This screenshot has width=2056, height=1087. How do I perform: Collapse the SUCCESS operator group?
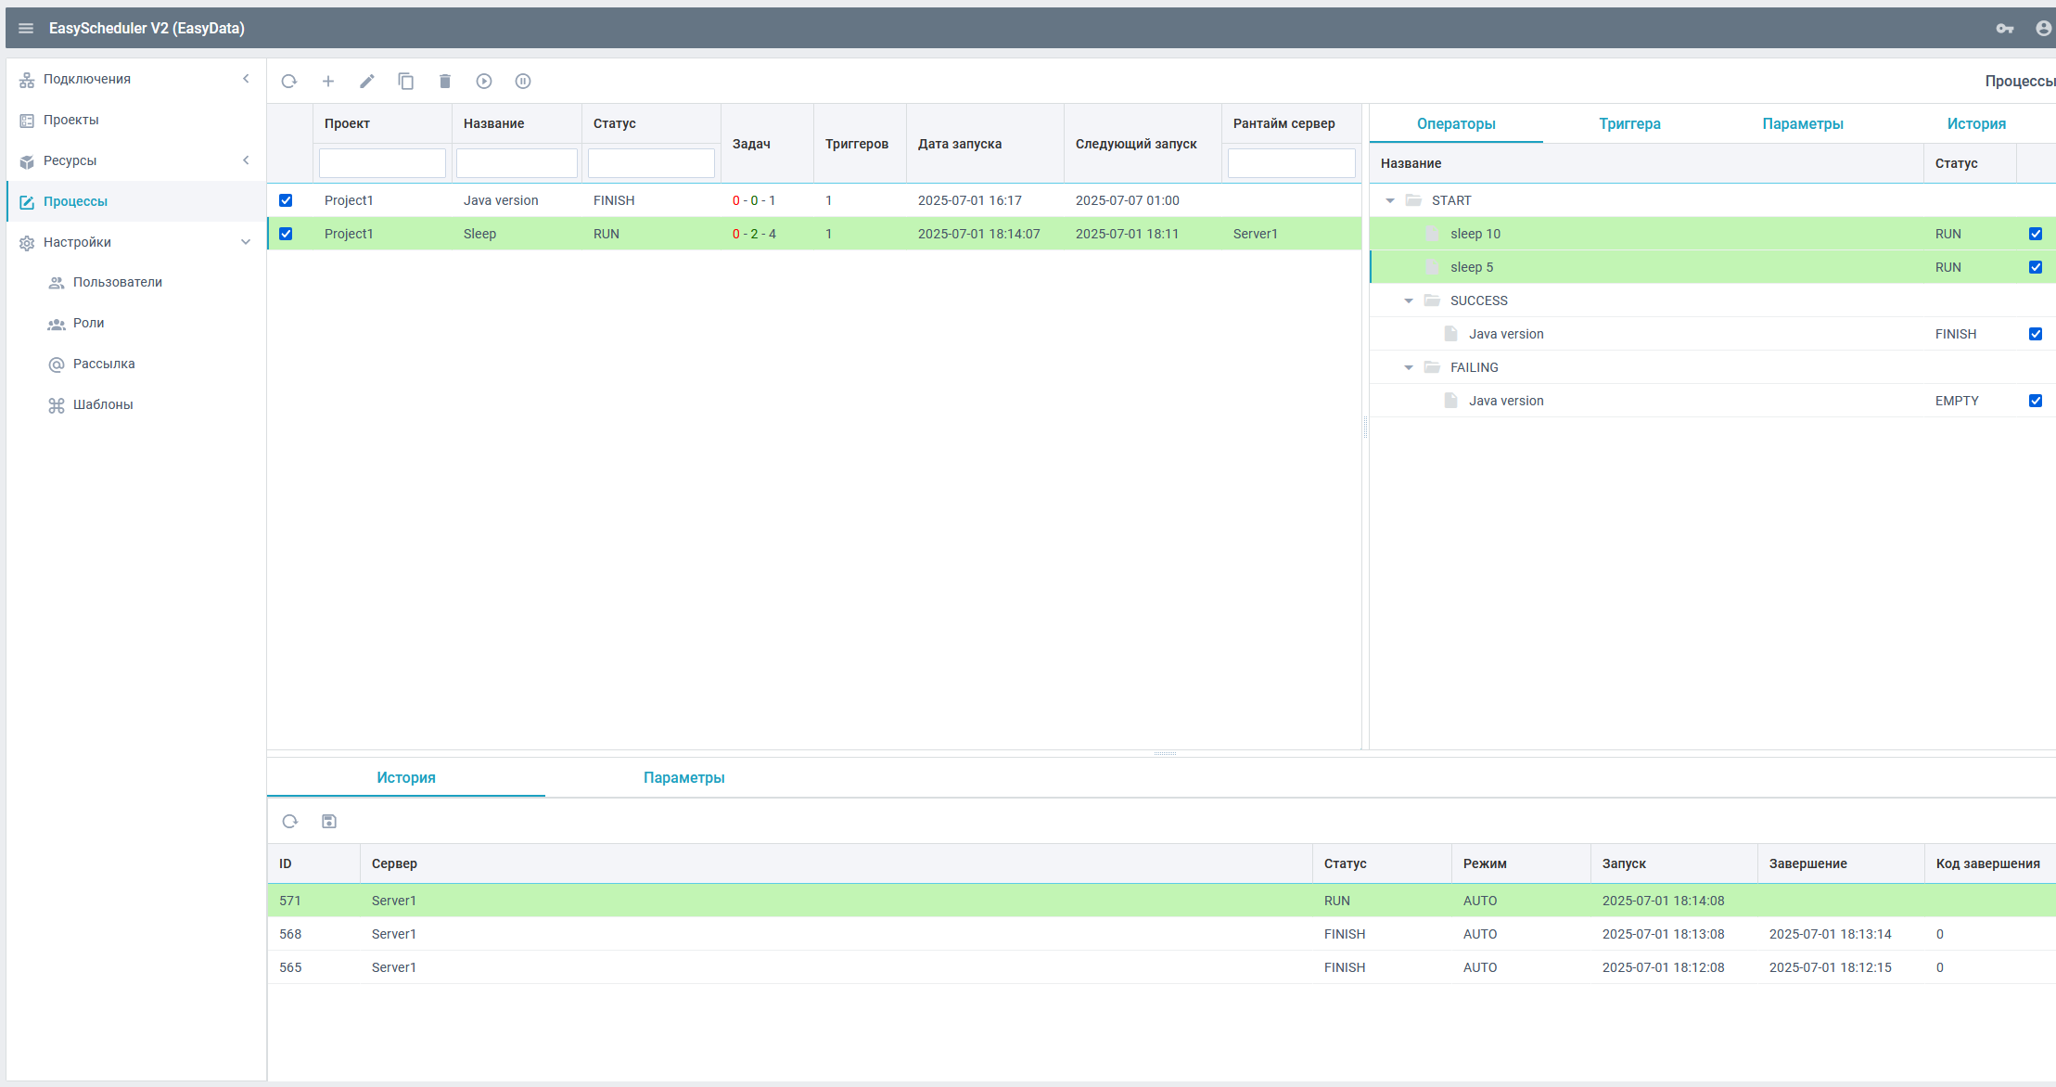1409,300
